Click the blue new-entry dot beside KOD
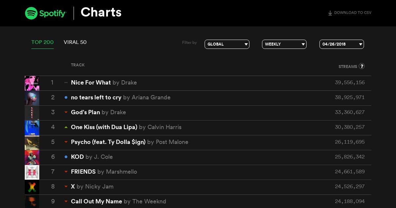Screen dimensions: 396x208 66,157
